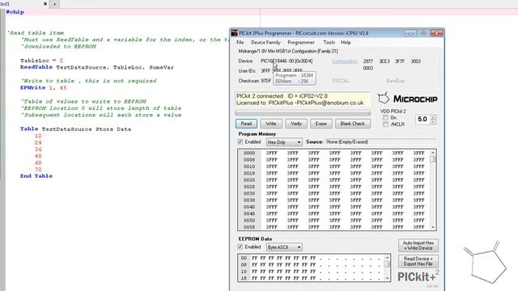Open the Device Family menu
The width and height of the screenshot is (518, 291).
pos(265,43)
